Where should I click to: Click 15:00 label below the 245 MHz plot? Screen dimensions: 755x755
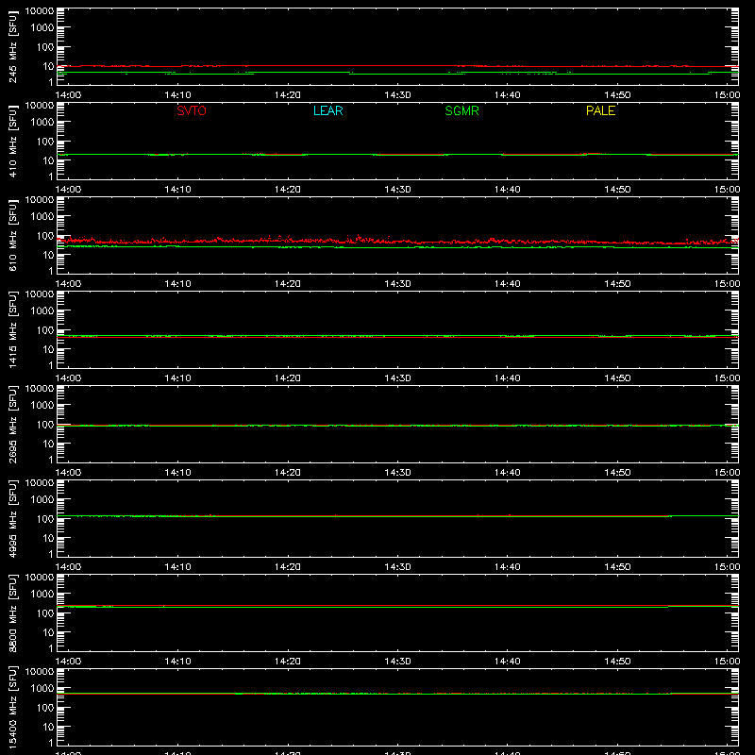tap(727, 95)
